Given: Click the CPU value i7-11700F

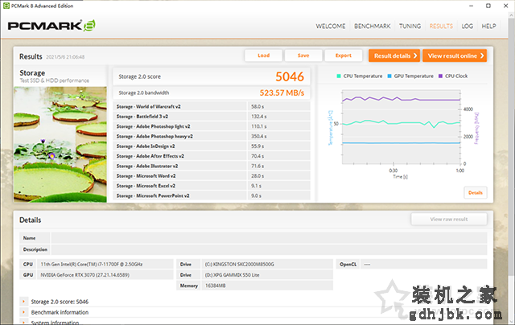Looking at the screenshot, I should pos(105,265).
